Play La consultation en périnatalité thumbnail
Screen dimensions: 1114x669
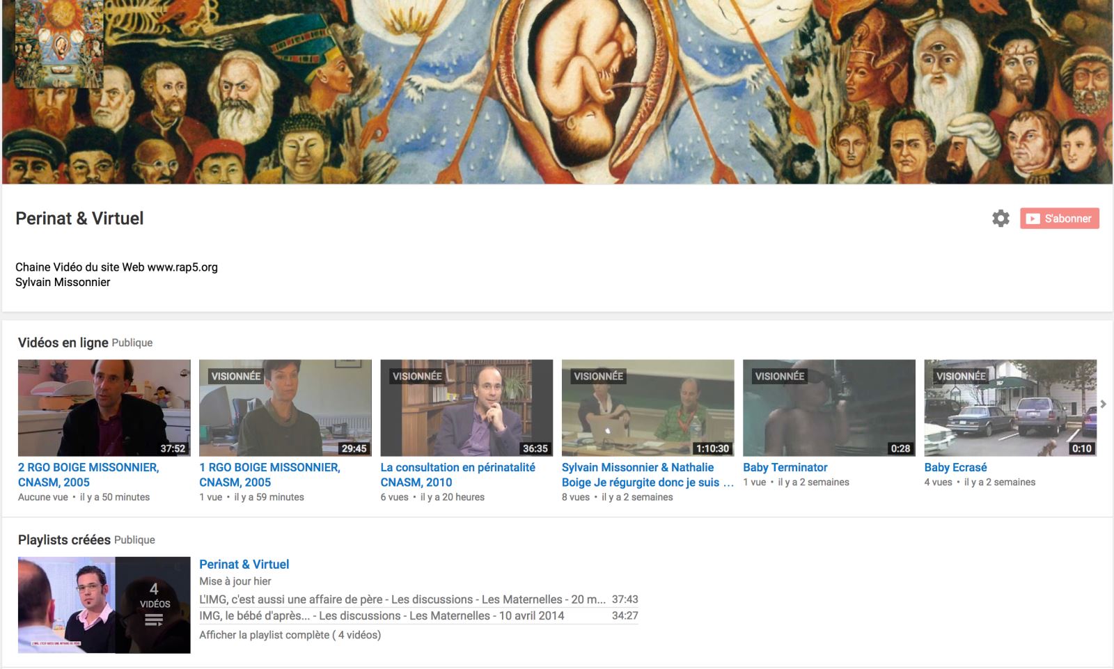(x=466, y=408)
